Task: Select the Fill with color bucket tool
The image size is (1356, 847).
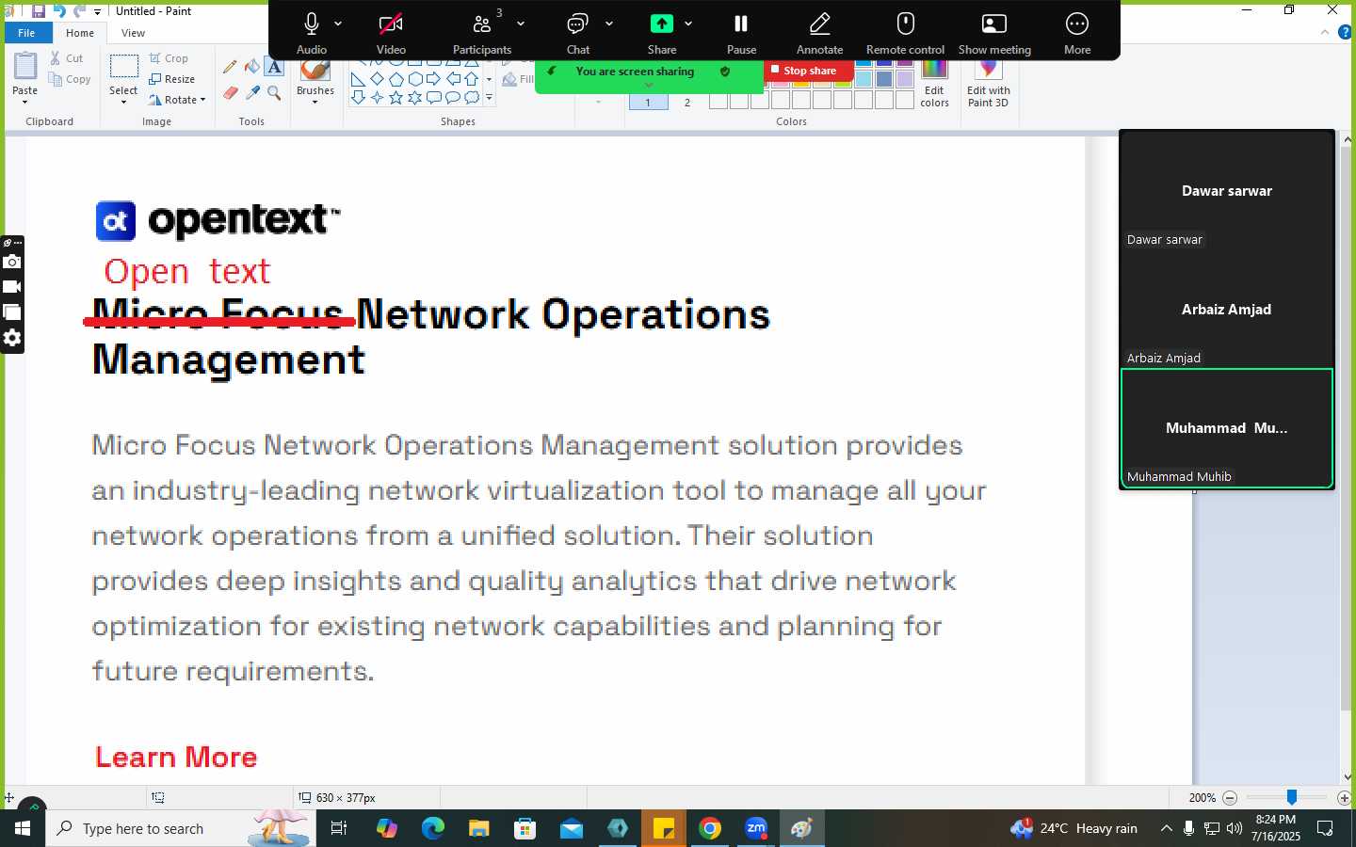Action: point(252,67)
